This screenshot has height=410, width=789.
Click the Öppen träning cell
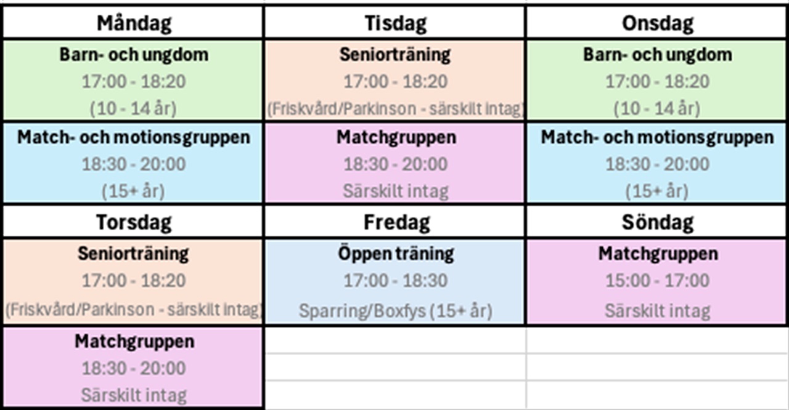click(x=395, y=253)
